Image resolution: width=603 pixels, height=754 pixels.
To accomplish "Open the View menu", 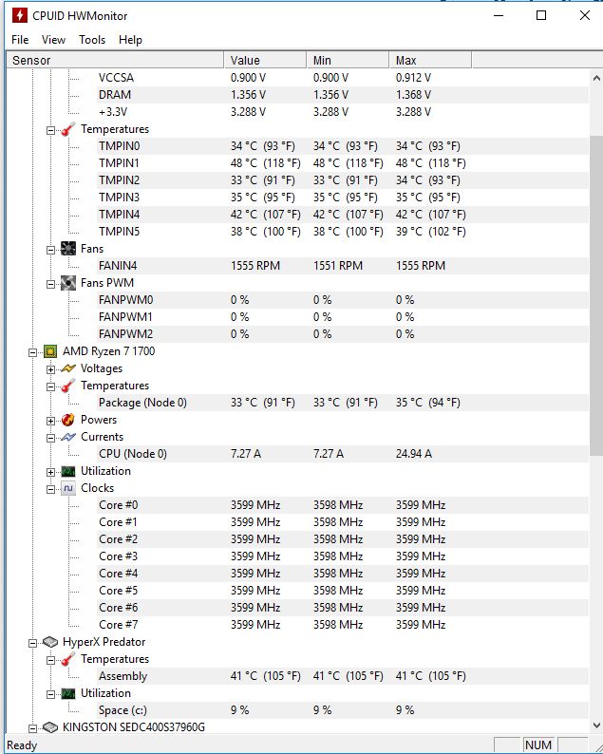I will [x=53, y=40].
